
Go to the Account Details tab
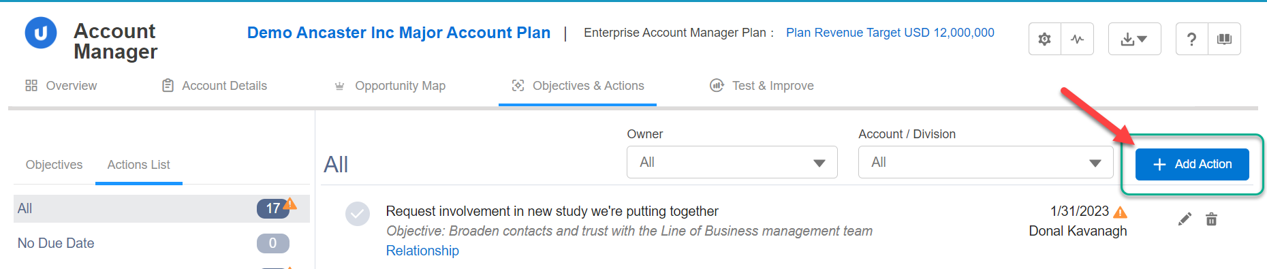click(214, 86)
